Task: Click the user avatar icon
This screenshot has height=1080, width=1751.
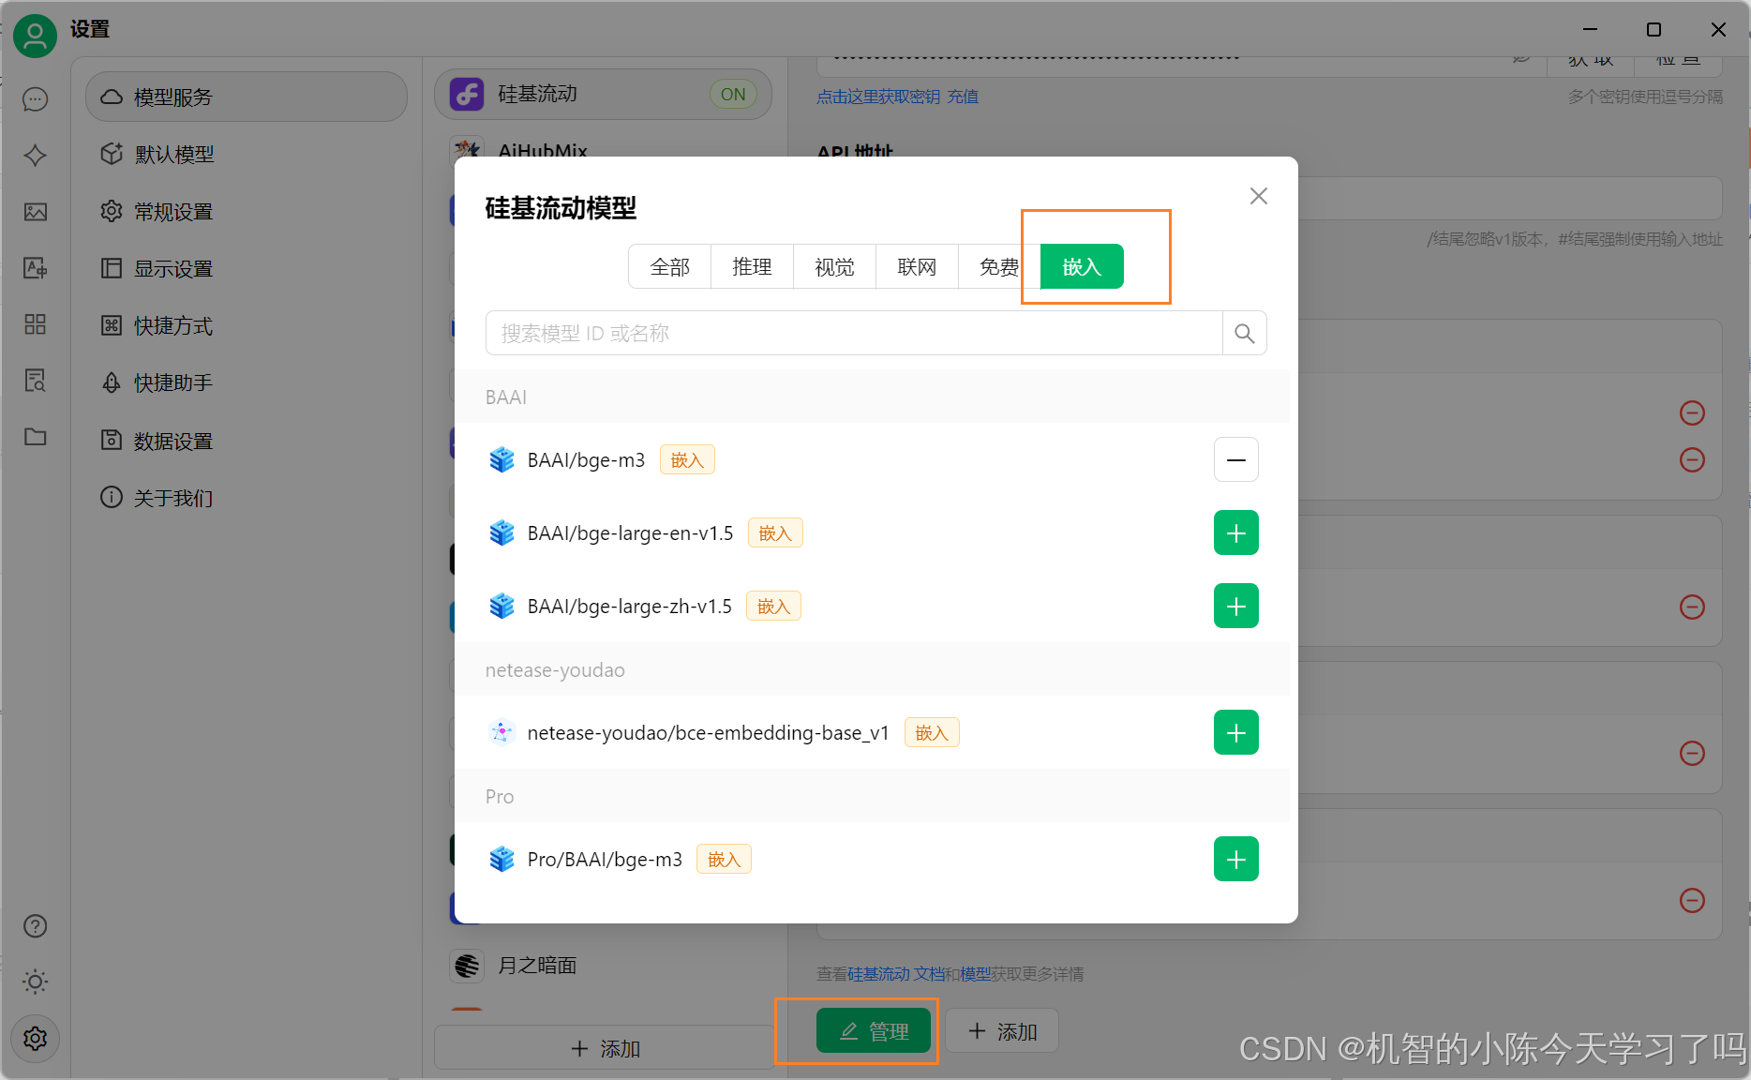Action: coord(35,37)
